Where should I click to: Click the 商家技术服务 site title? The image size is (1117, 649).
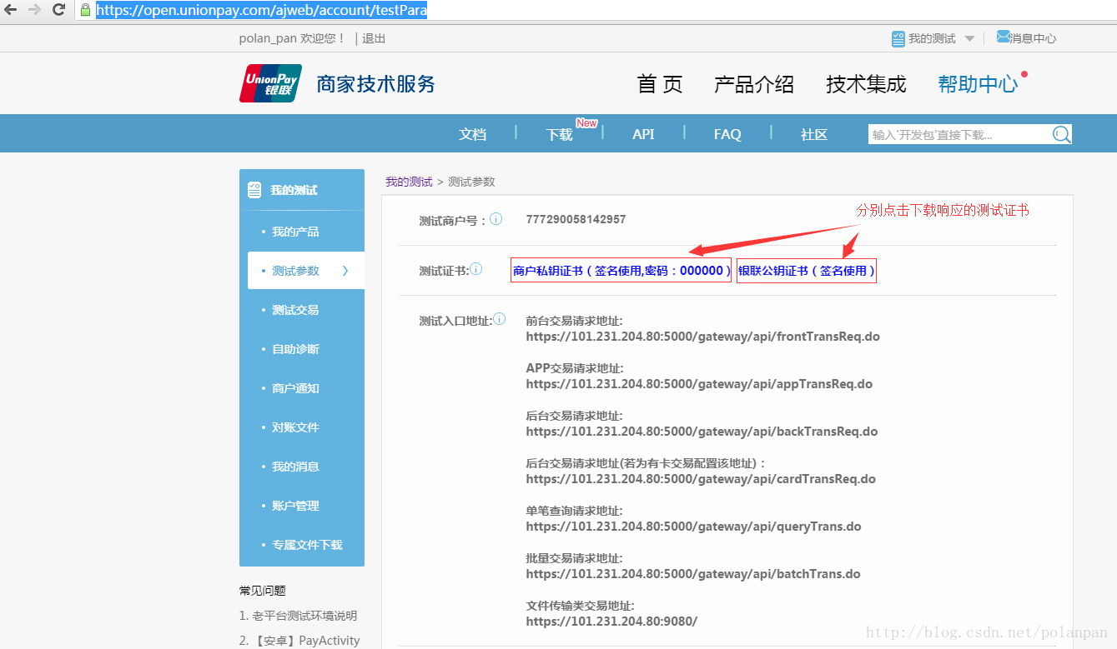click(x=375, y=83)
